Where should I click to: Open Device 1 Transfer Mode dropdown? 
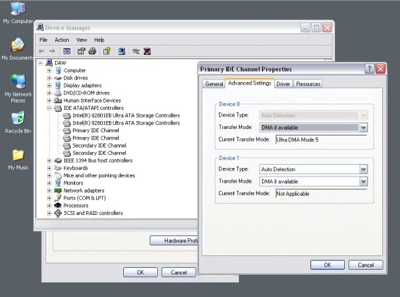click(364, 181)
